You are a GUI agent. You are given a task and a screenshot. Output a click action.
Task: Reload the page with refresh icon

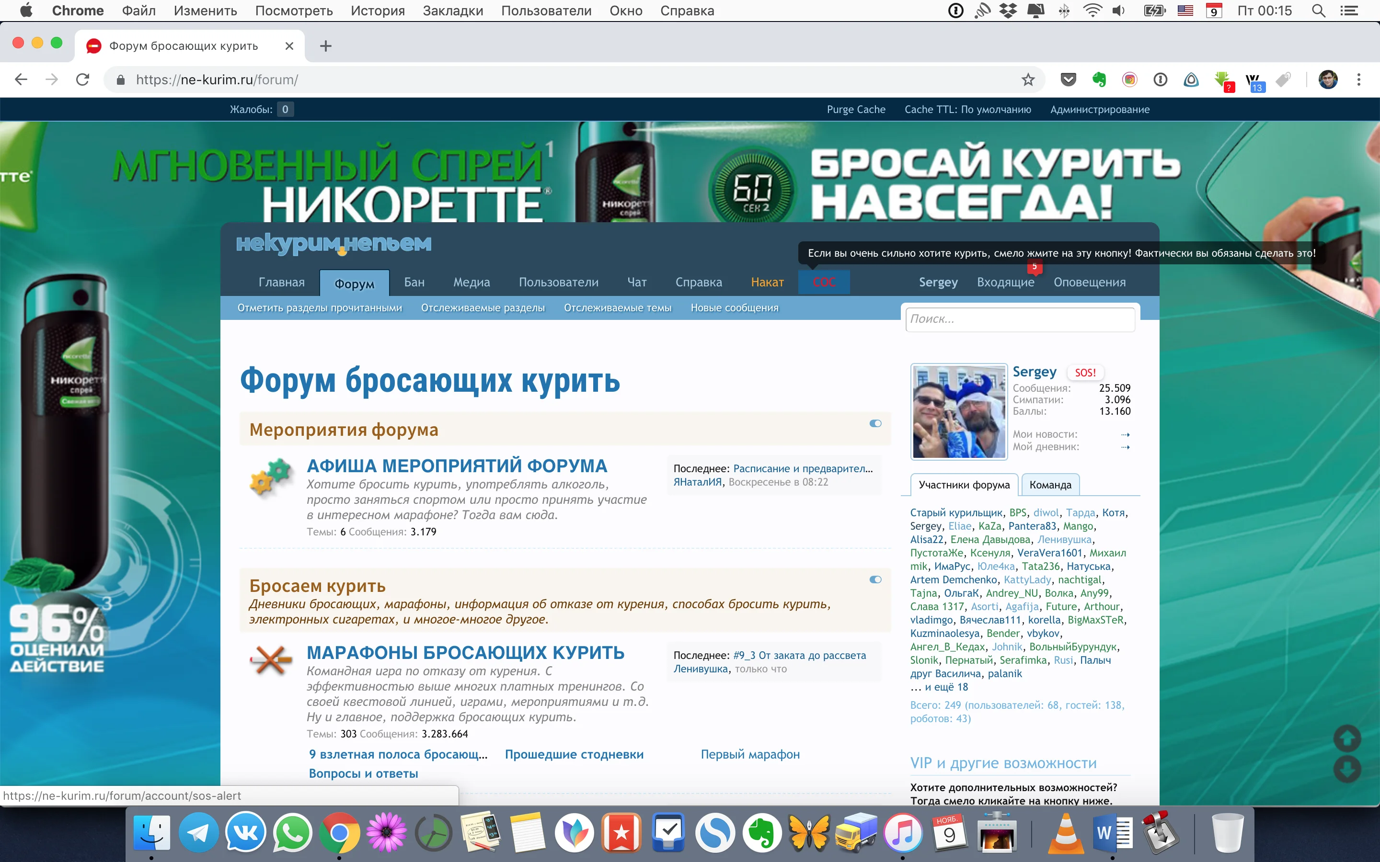[83, 80]
